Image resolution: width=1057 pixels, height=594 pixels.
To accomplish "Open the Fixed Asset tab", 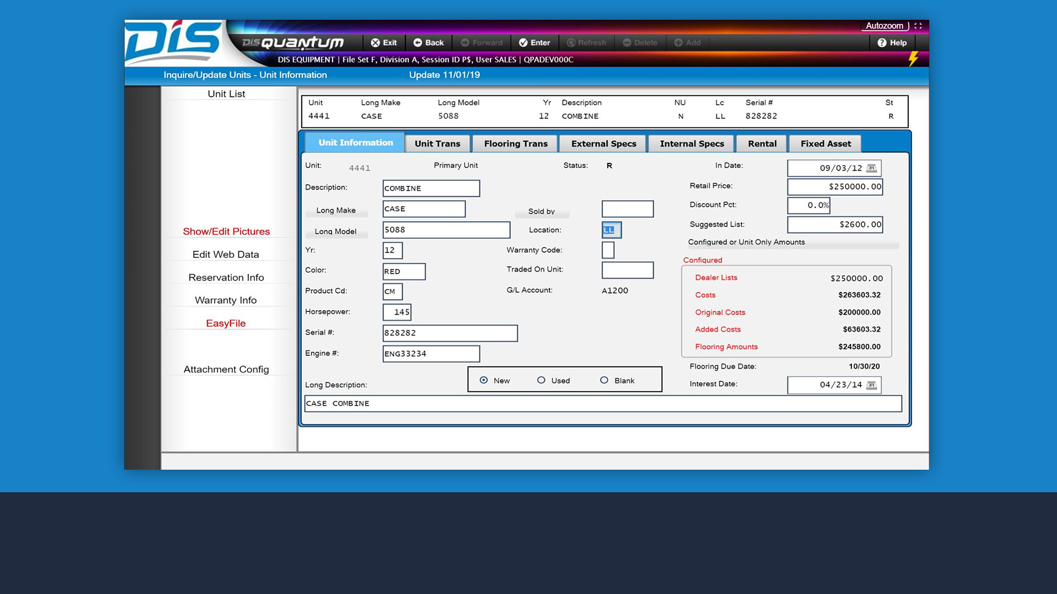I will click(x=825, y=144).
